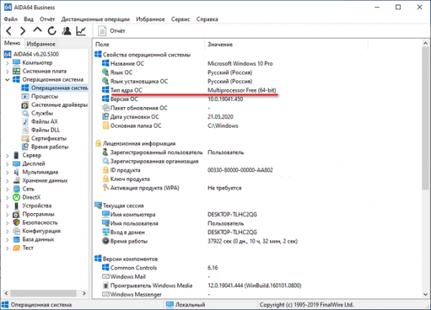Click the vertical scrollbar up arrow
Screen dimensions: 431x310
tap(425, 43)
